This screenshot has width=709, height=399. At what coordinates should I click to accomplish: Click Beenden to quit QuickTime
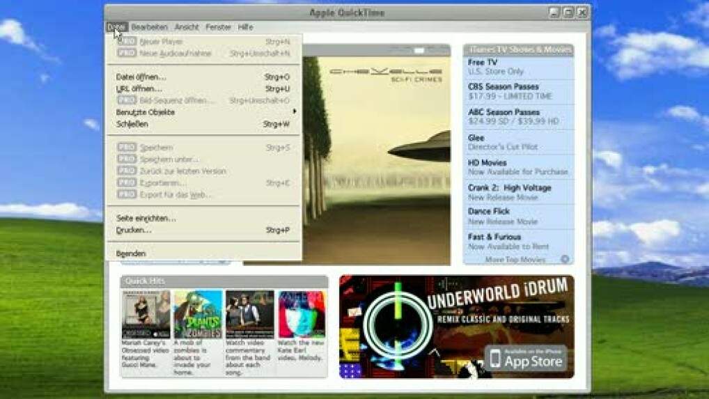tap(131, 254)
